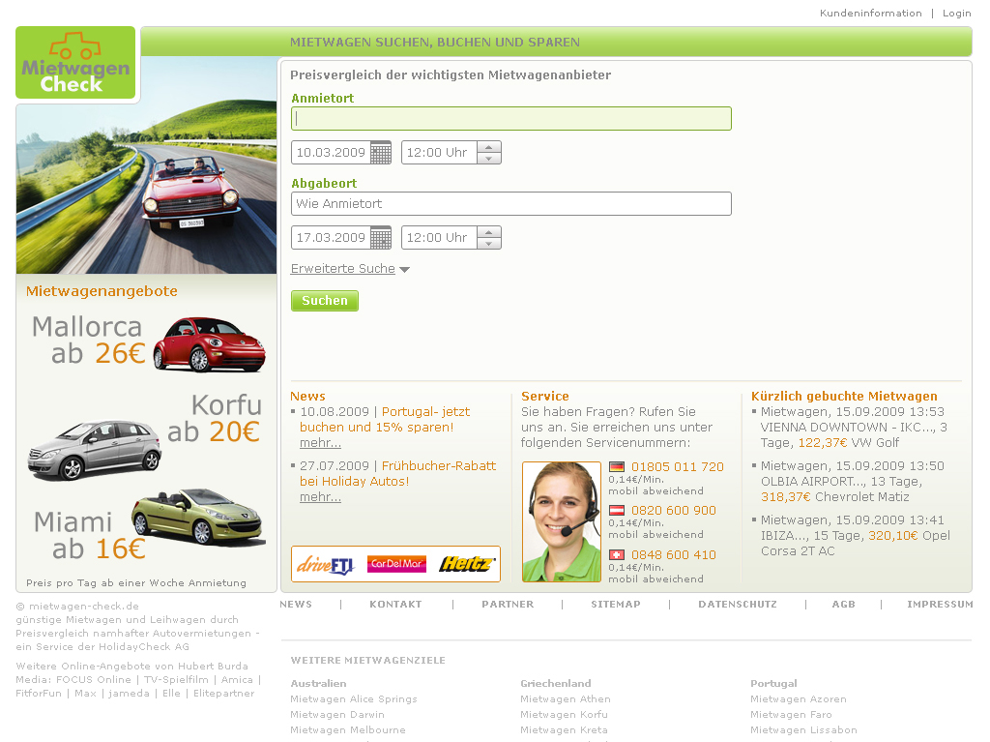The height and width of the screenshot is (742, 990).
Task: Open Mietwagen Alice Springs link
Action: 354,699
